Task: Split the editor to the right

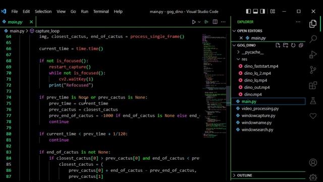Action: coord(215,22)
